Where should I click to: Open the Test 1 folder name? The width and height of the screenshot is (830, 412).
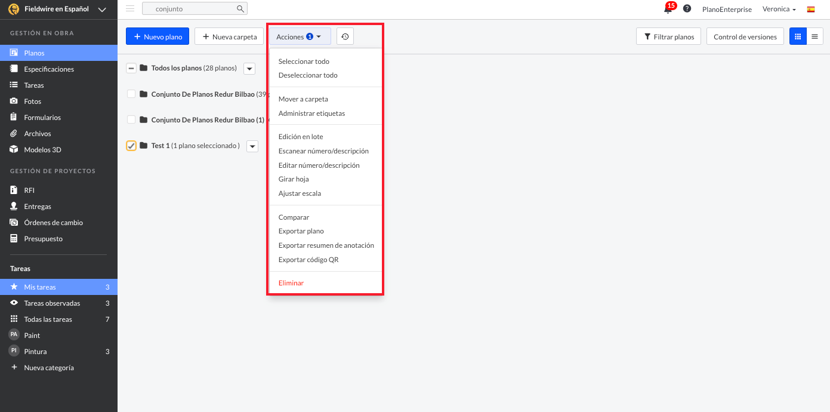tap(161, 146)
